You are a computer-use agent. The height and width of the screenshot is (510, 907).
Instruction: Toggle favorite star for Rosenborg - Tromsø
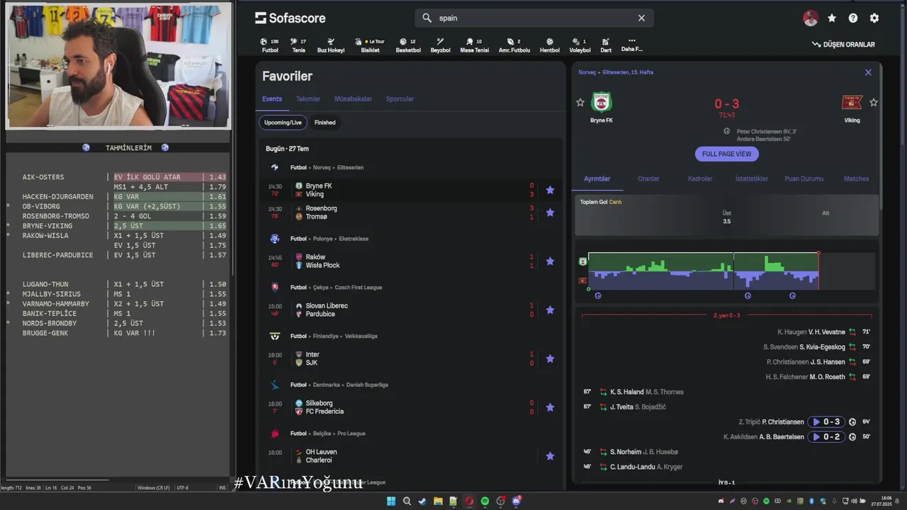(550, 212)
